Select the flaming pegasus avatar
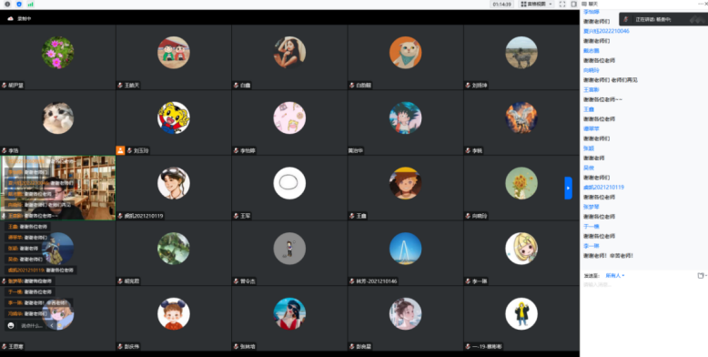Screen dimensions: 708x357 pyautogui.click(x=521, y=118)
